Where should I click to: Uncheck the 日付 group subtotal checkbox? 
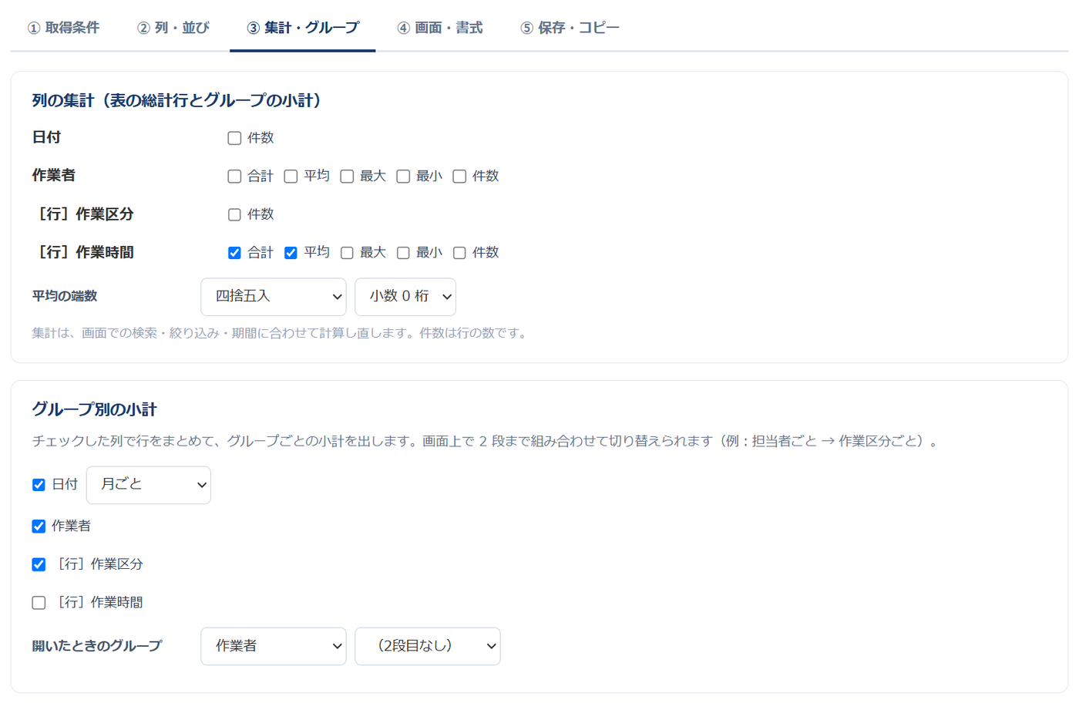point(39,485)
